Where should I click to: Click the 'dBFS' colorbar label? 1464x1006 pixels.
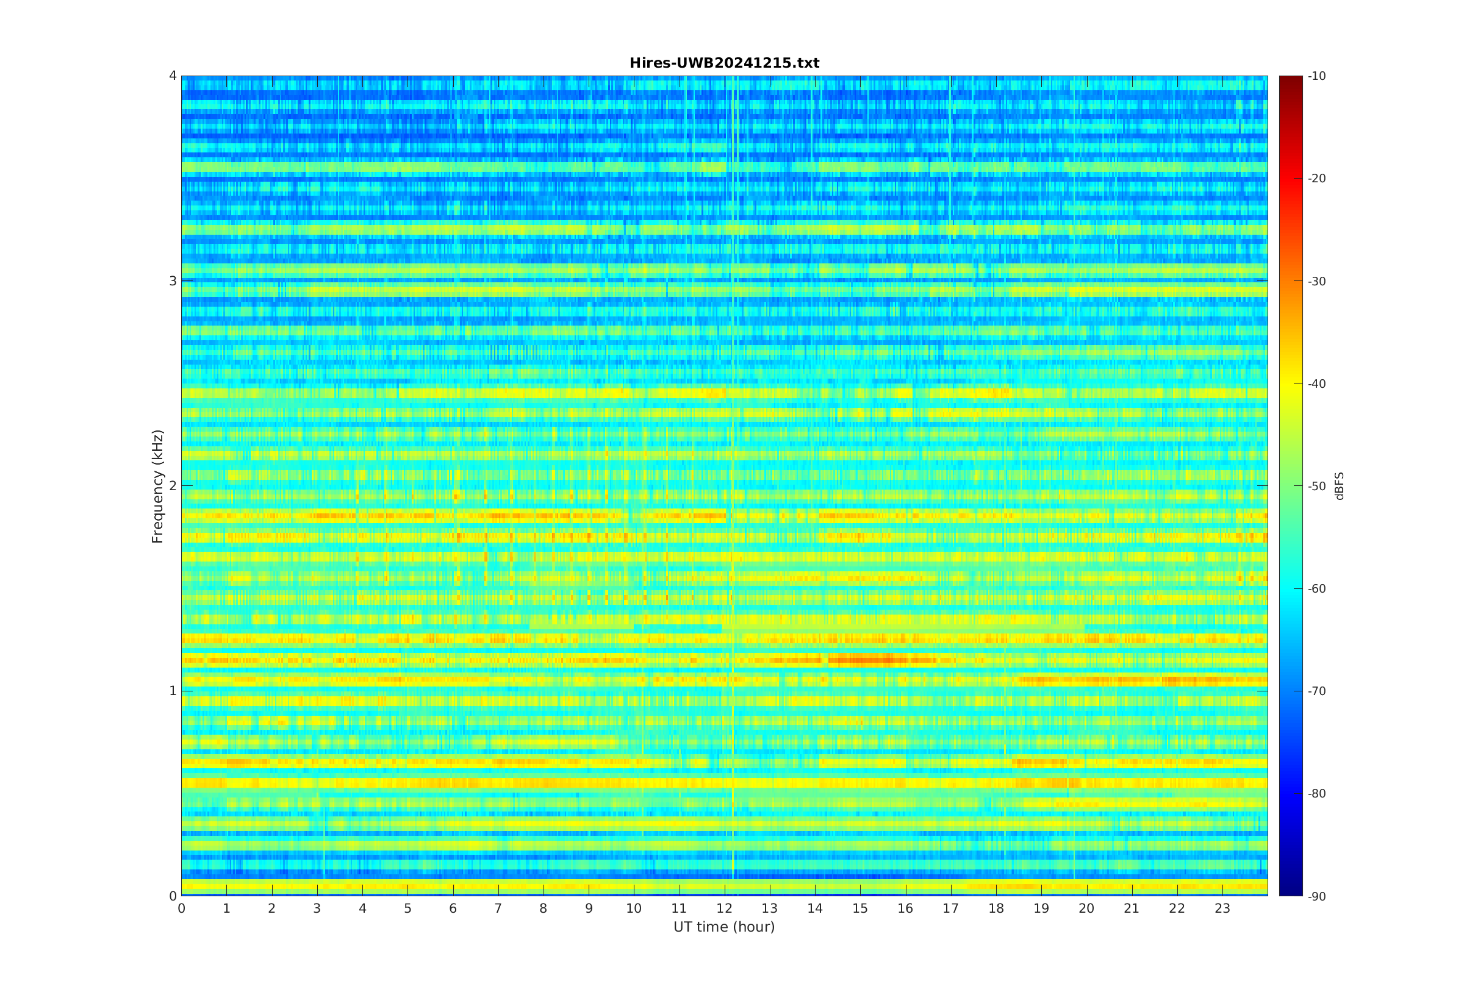pyautogui.click(x=1339, y=486)
